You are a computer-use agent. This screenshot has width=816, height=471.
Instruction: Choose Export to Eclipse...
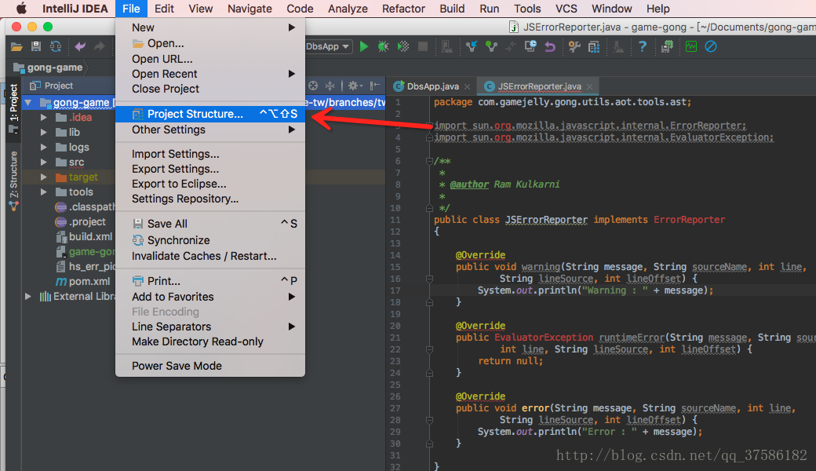pos(210,184)
